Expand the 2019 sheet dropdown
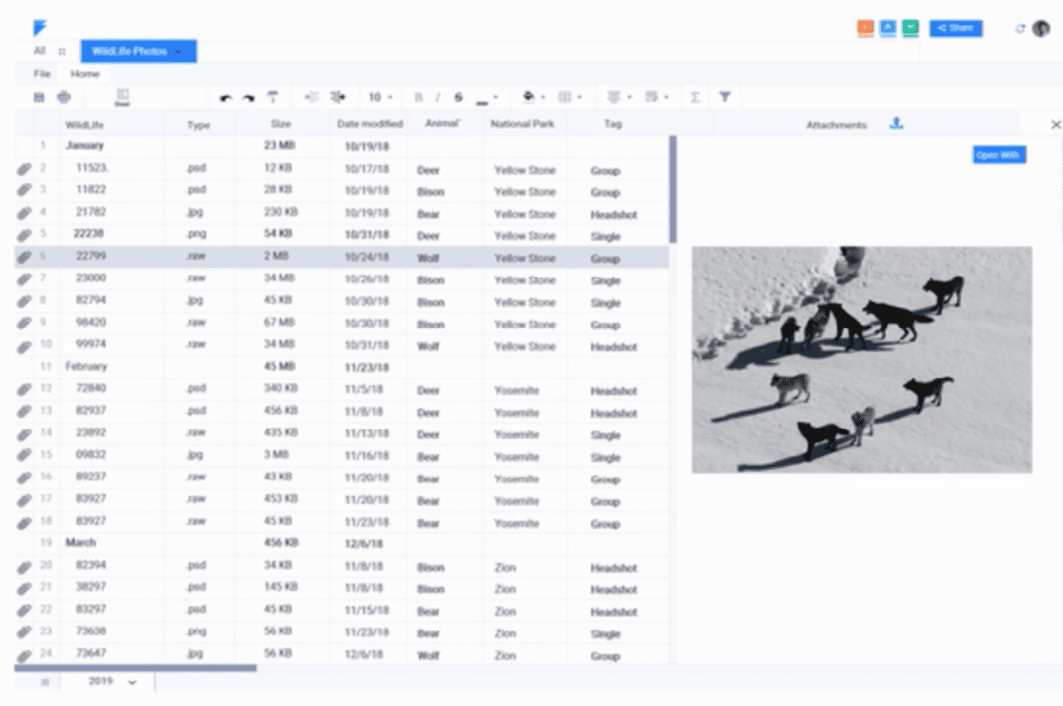 coord(133,683)
